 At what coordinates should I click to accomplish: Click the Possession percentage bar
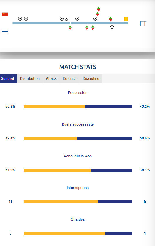coord(77,107)
